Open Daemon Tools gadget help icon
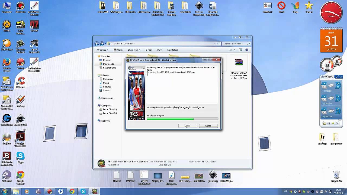The height and width of the screenshot is (195, 347). click(x=336, y=77)
